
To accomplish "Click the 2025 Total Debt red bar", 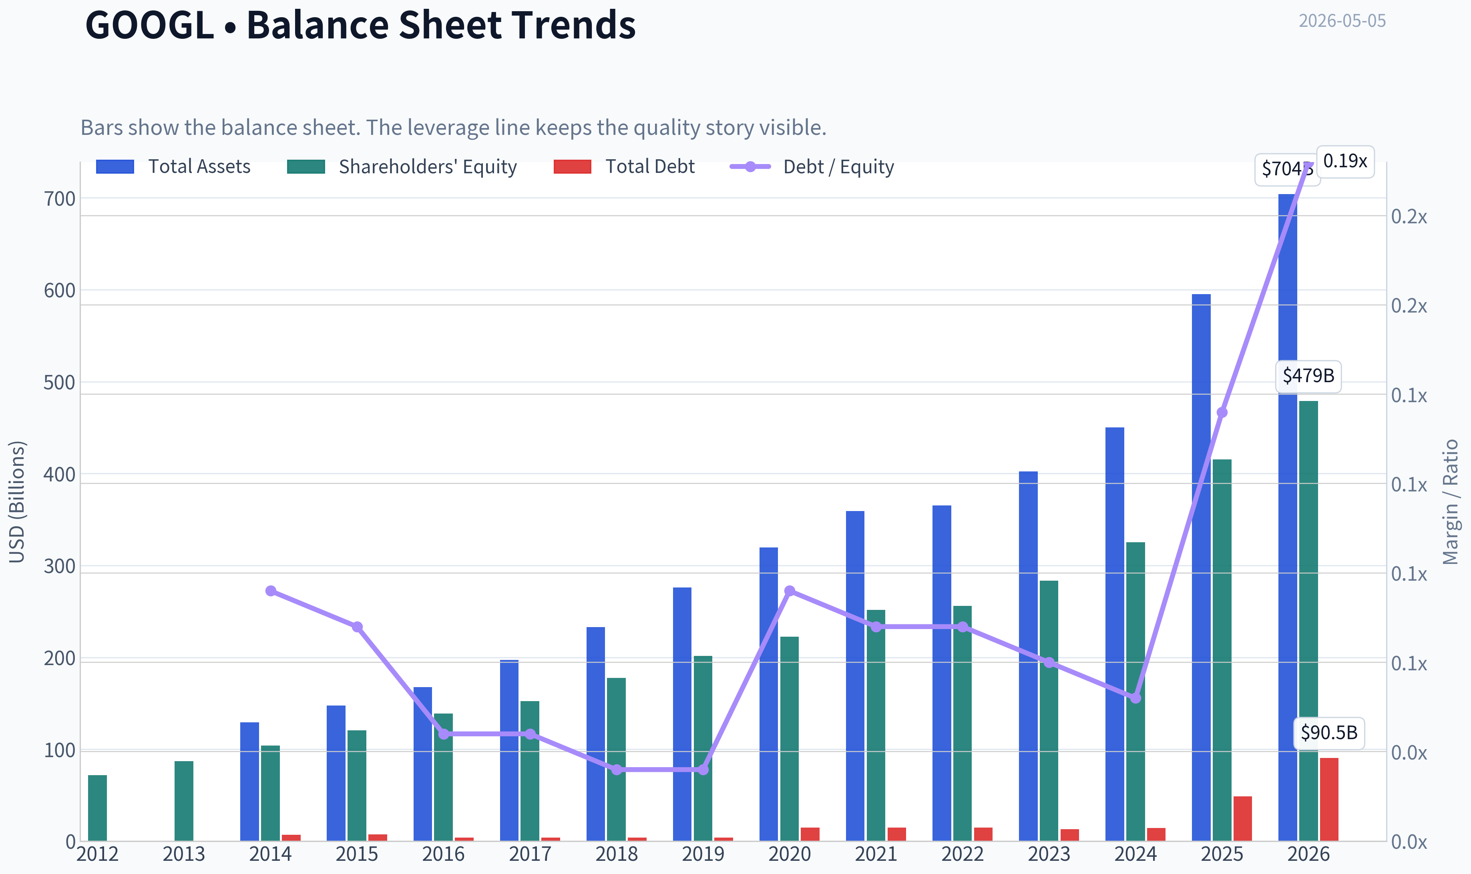I will point(1242,819).
